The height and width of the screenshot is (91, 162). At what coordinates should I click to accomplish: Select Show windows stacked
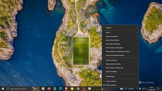tap(120, 64)
